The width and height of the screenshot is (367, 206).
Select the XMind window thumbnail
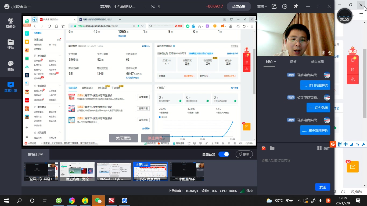coord(114,171)
